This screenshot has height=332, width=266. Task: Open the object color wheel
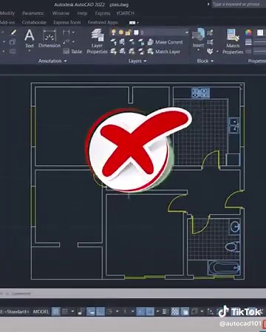point(248,32)
